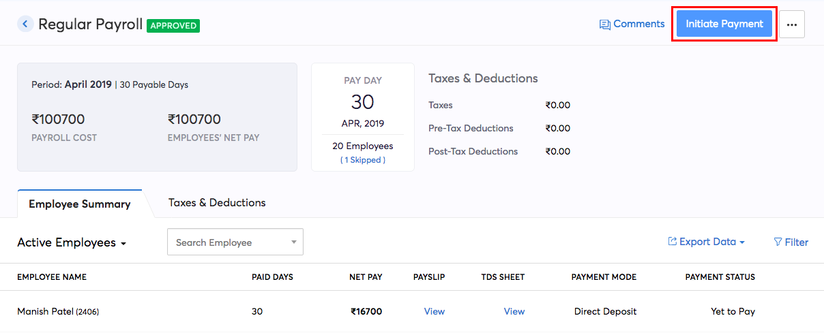The height and width of the screenshot is (333, 824).
Task: Click the Filter funnel icon
Action: click(778, 242)
